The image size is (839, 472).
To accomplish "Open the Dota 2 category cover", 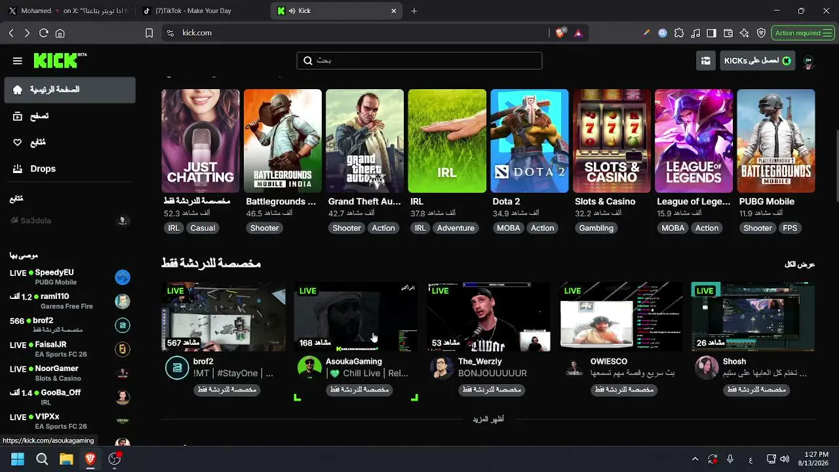I will [530, 141].
